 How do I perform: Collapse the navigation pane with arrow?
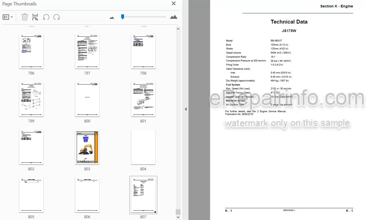coord(186,109)
